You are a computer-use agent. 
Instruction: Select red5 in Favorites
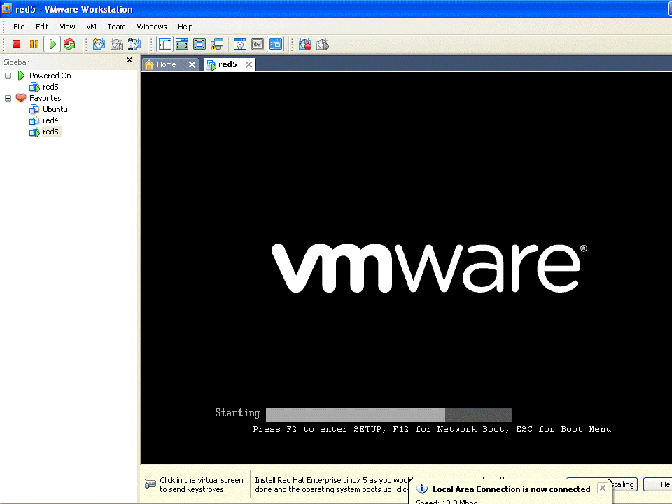(x=50, y=132)
